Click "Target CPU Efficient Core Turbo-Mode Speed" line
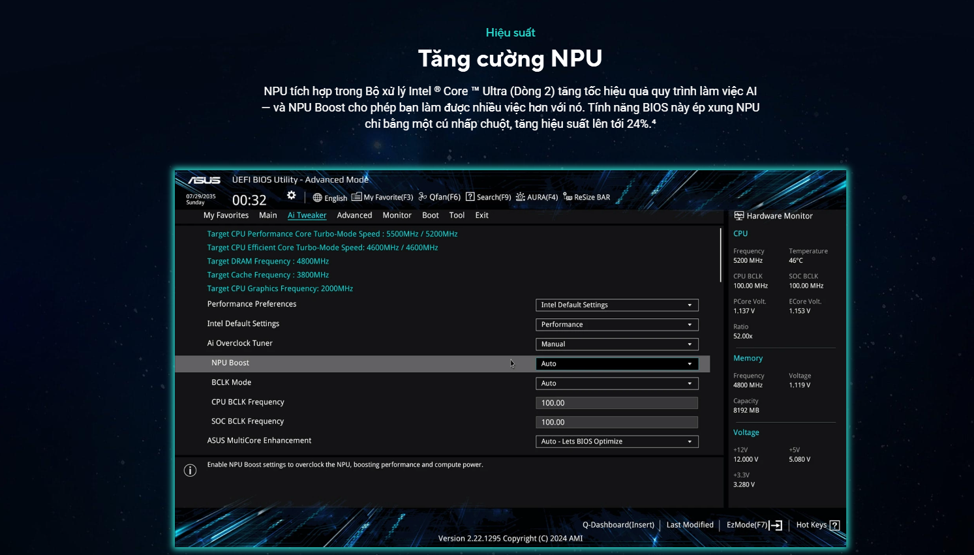 click(322, 247)
